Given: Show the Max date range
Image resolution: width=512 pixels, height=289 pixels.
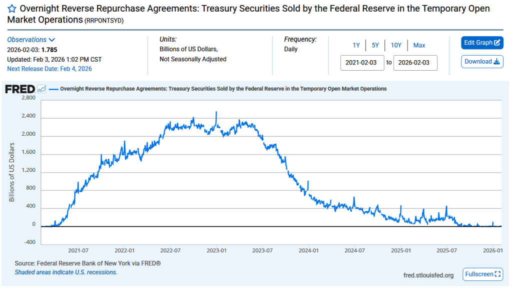Looking at the screenshot, I should tap(419, 45).
